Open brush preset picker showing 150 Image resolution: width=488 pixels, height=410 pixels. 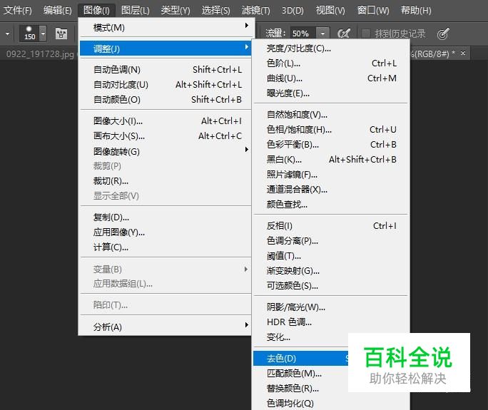pyautogui.click(x=33, y=33)
